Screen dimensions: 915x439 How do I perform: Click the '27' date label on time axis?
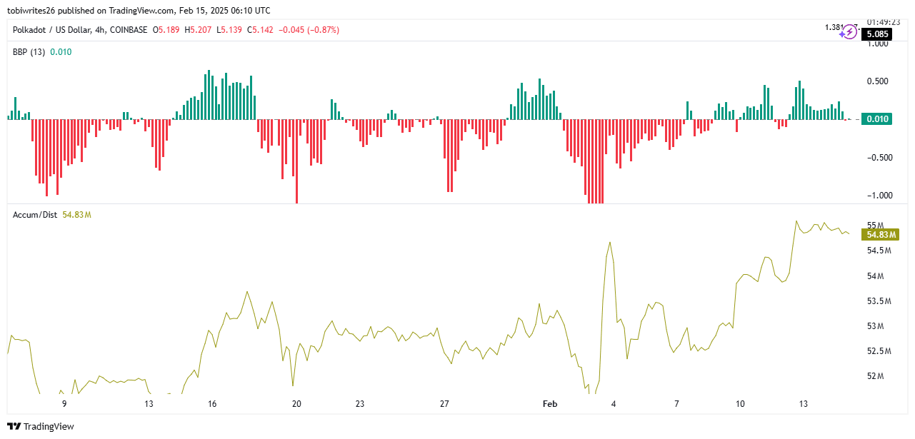(x=444, y=404)
